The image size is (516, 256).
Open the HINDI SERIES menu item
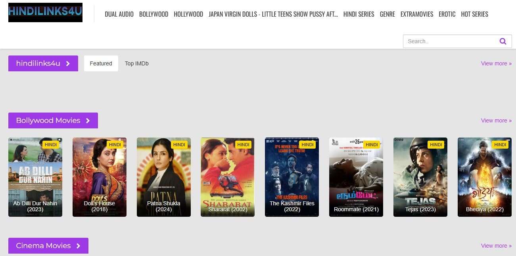pos(359,14)
